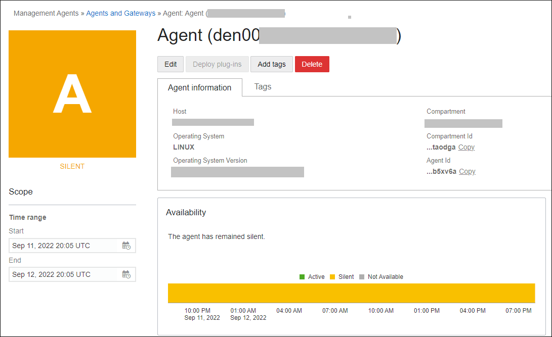The width and height of the screenshot is (552, 337).
Task: Add tags to the agent
Action: click(271, 64)
